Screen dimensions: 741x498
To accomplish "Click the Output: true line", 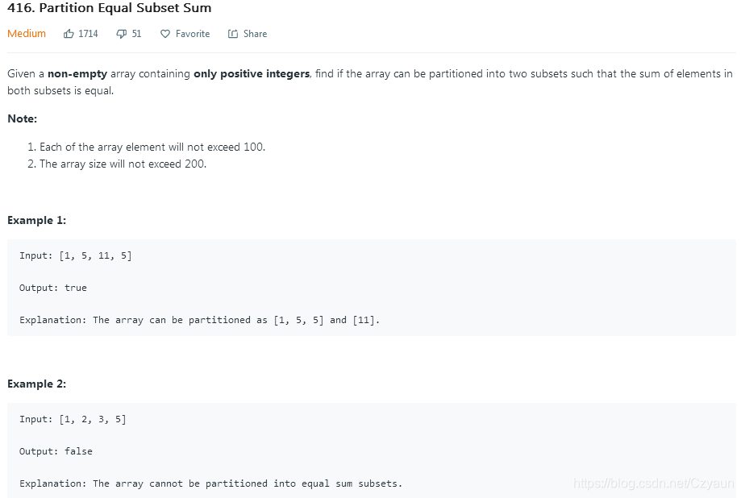I will [53, 288].
